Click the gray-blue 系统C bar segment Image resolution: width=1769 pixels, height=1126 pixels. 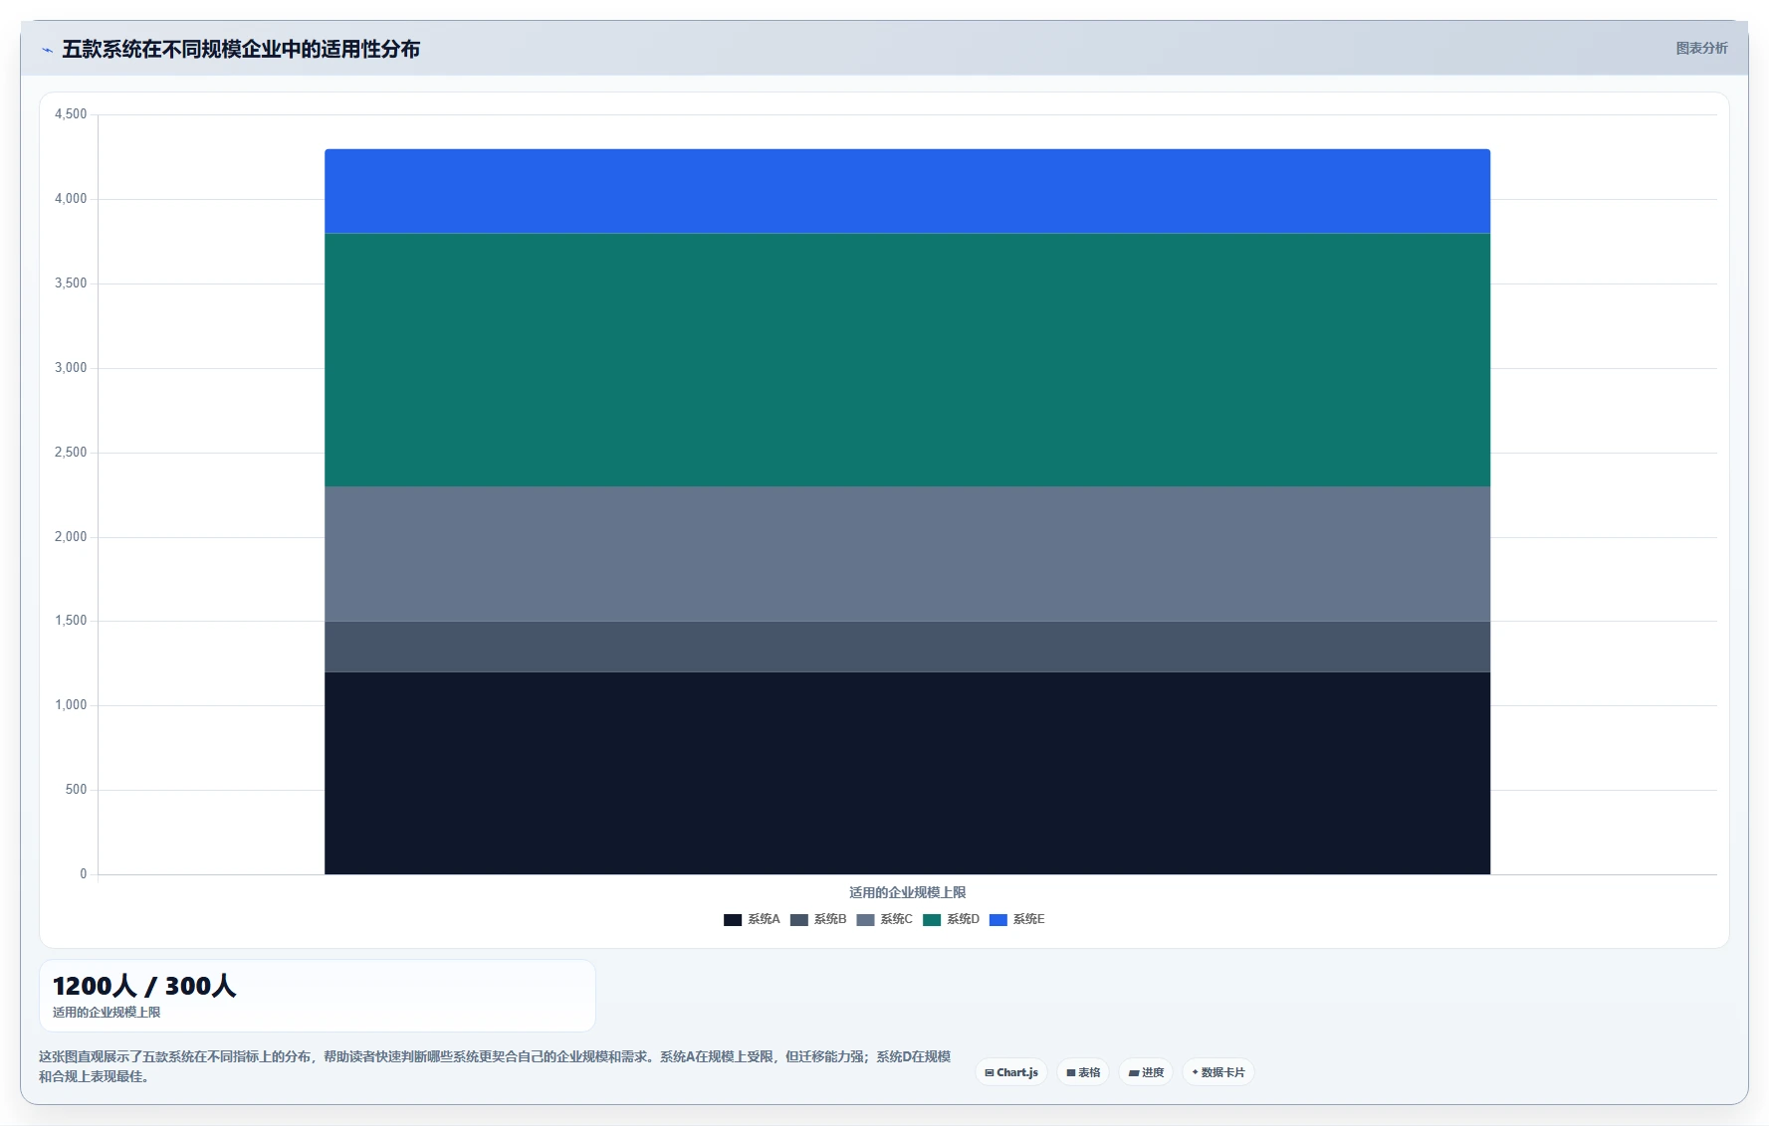point(907,554)
